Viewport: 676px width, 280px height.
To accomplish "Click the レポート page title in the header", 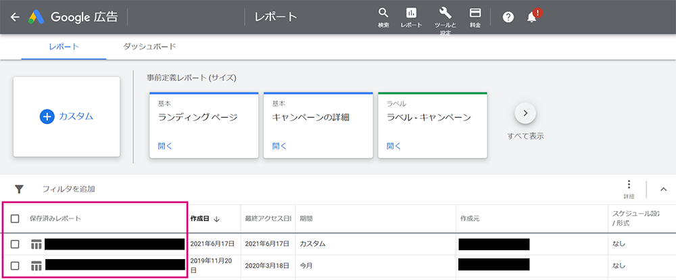I will tap(276, 17).
